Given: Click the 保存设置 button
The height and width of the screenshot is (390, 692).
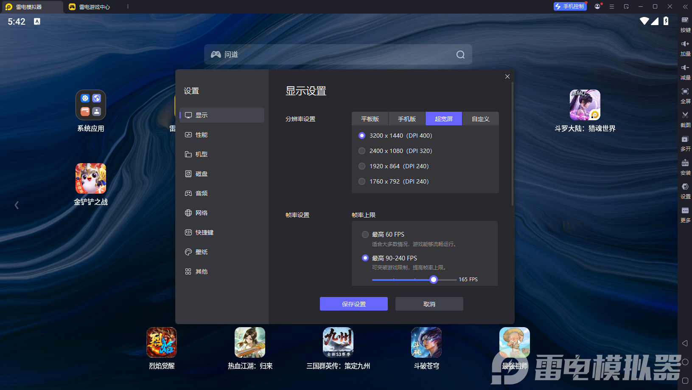Looking at the screenshot, I should click(354, 304).
